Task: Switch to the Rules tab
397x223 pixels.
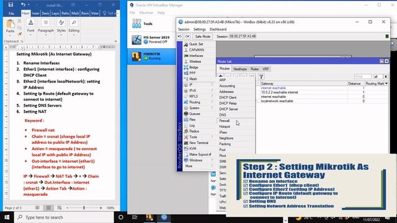Action: (x=254, y=69)
